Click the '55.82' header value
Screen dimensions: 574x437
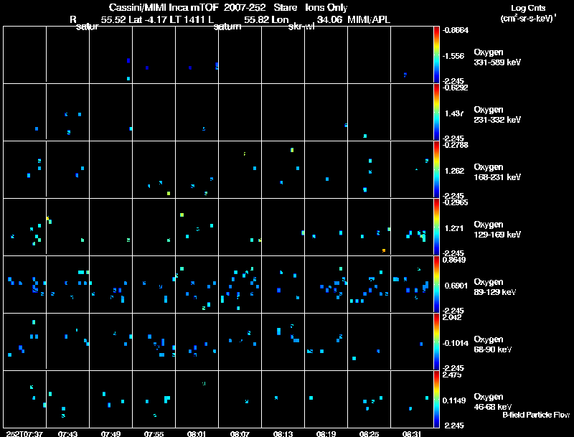pyautogui.click(x=256, y=19)
